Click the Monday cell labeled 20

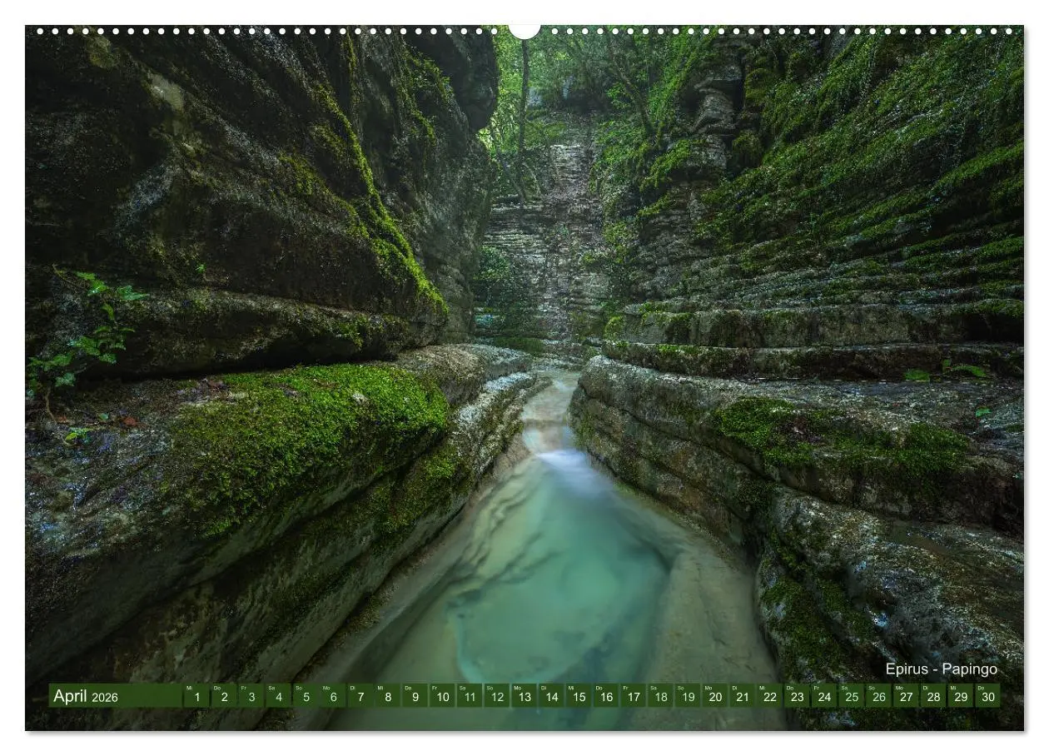tap(714, 699)
